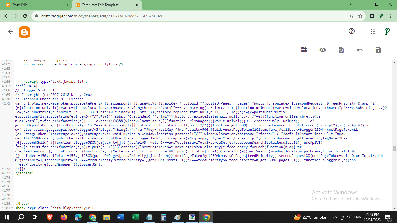
Task: Open Paint from taskbar
Action: [178, 217]
